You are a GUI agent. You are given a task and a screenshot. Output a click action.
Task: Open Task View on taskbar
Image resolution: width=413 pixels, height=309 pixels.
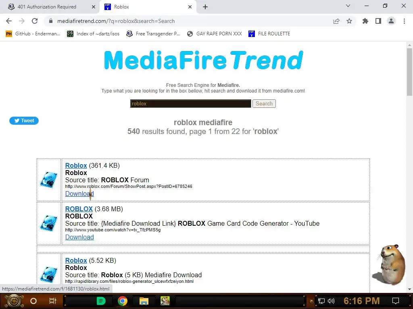pos(53,301)
